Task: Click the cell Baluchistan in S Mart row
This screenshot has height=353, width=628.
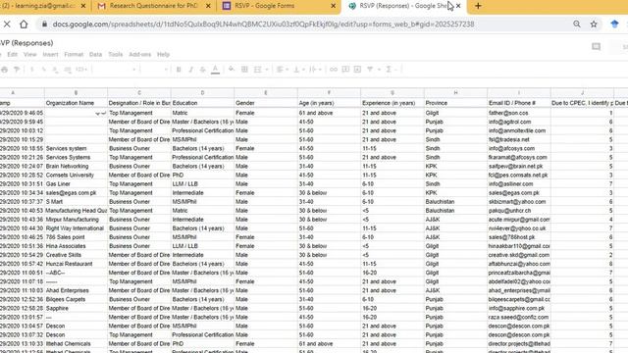Action: click(455, 202)
